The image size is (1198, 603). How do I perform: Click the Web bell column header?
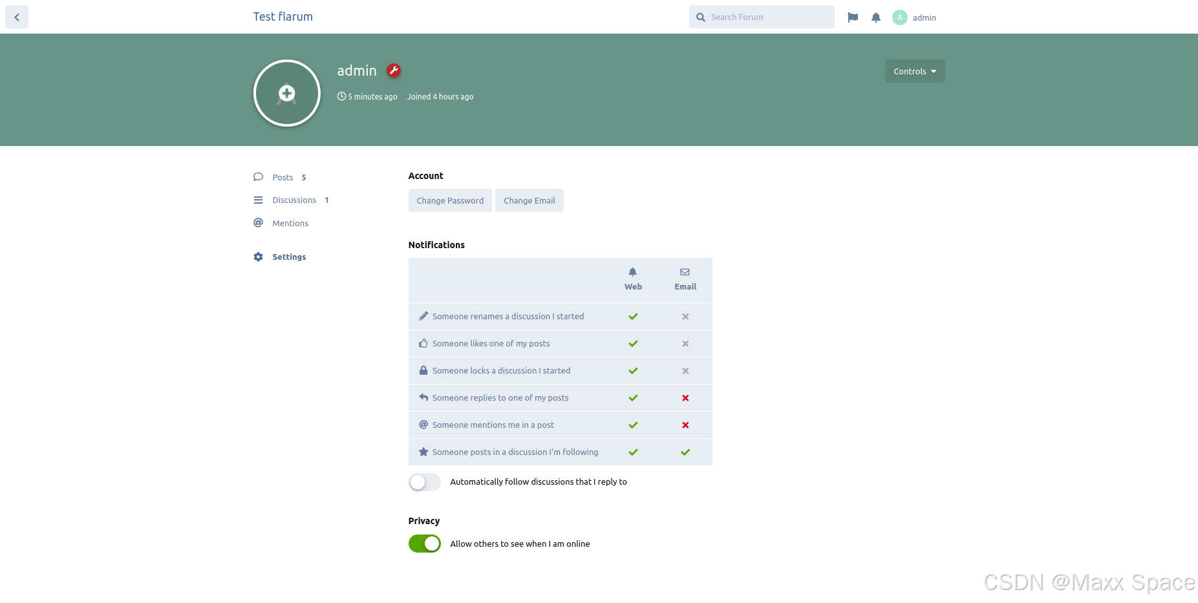(x=633, y=279)
